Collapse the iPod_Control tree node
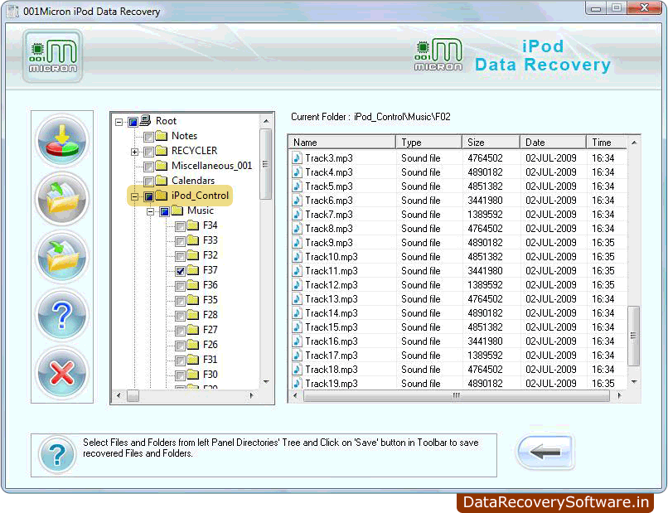 134,197
